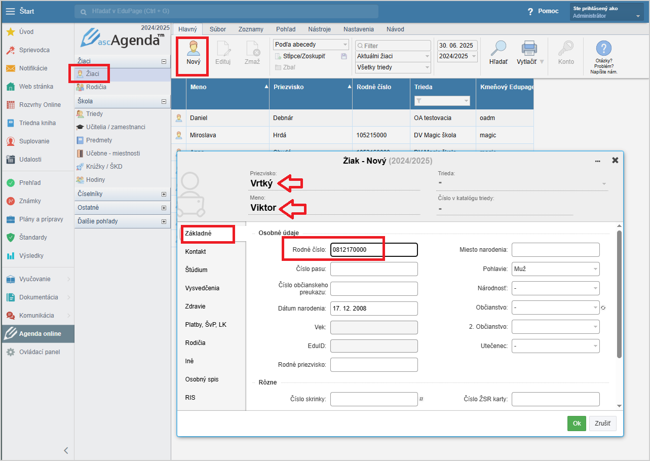Open the Všetky triedy dropdown
The width and height of the screenshot is (650, 461).
(393, 67)
